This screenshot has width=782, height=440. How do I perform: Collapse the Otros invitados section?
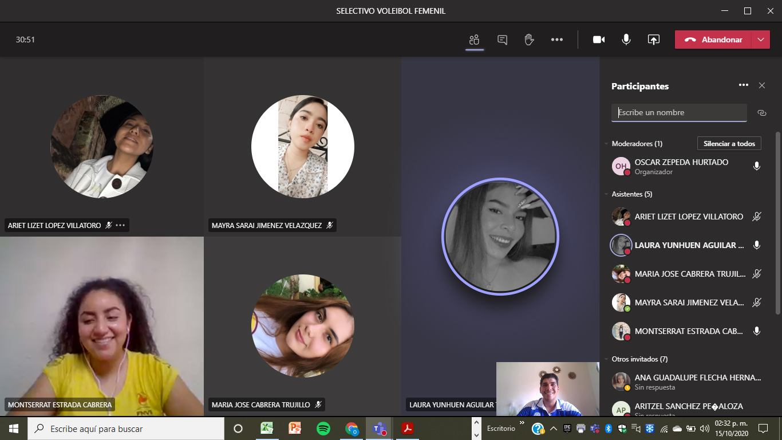point(607,359)
